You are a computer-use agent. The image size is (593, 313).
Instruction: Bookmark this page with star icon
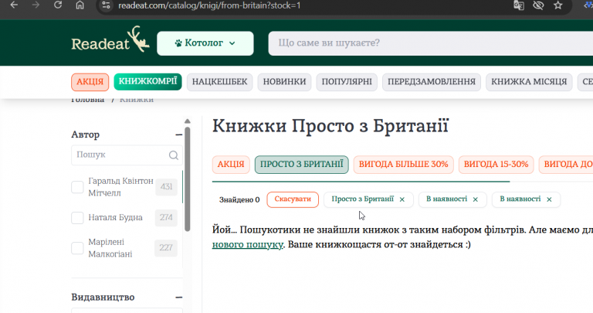click(x=557, y=5)
